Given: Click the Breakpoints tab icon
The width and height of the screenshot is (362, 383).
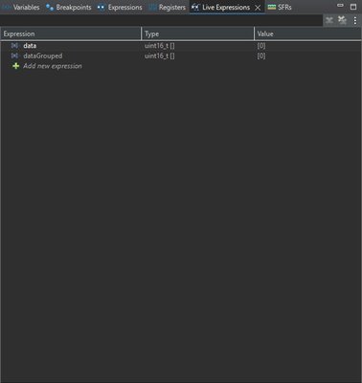Looking at the screenshot, I should tap(50, 7).
